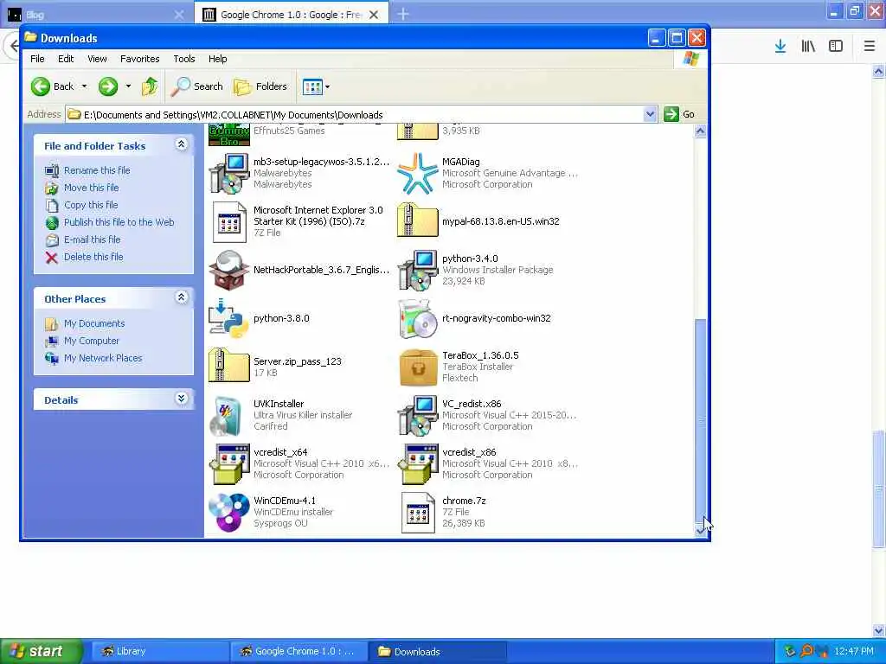Open the Forward history dropdown arrow

click(128, 86)
